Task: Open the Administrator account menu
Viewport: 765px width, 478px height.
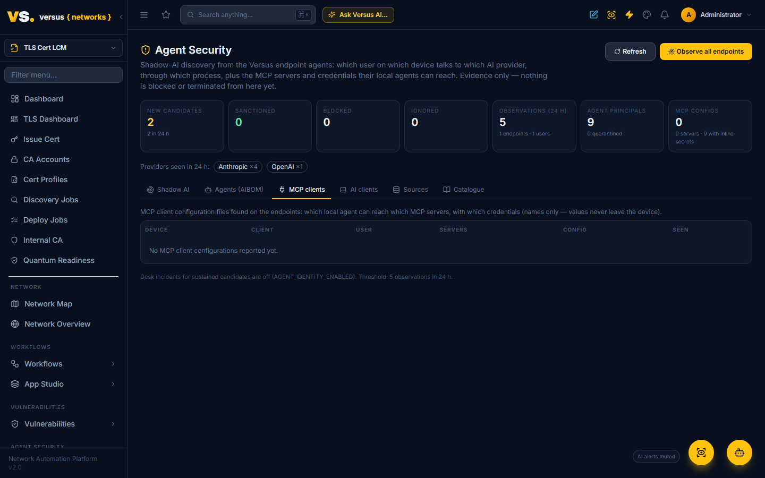Action: click(716, 15)
